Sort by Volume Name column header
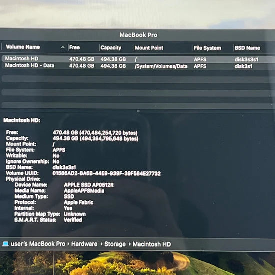Viewport: 275px width, 275px height. 23,47
